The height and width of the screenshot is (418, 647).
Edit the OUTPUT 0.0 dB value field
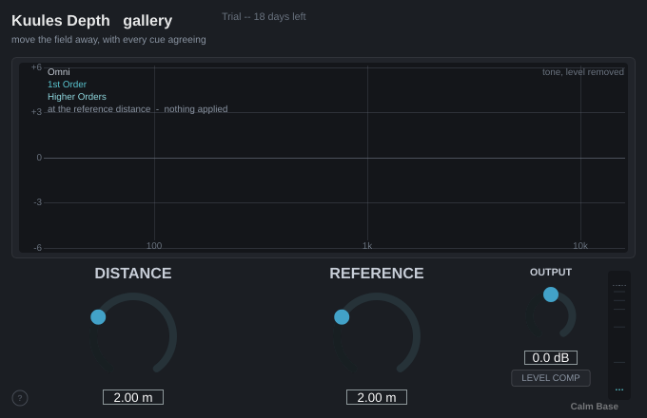[x=551, y=357]
